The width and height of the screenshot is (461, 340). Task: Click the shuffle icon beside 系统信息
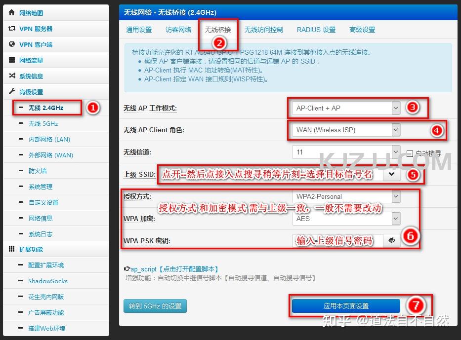tap(12, 76)
